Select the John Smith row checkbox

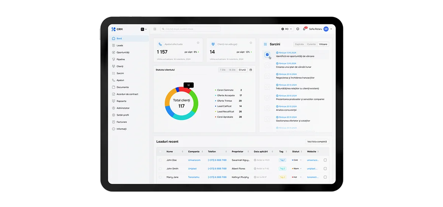tap(160, 168)
